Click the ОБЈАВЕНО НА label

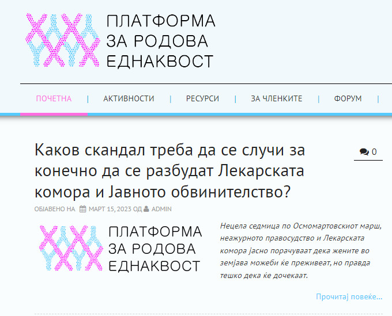click(55, 209)
